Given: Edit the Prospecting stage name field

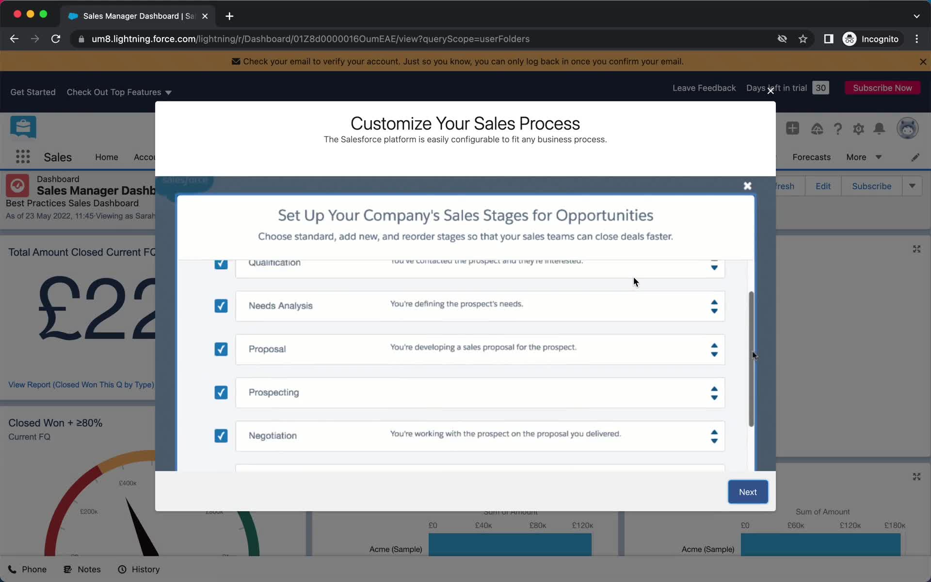Looking at the screenshot, I should tap(273, 392).
